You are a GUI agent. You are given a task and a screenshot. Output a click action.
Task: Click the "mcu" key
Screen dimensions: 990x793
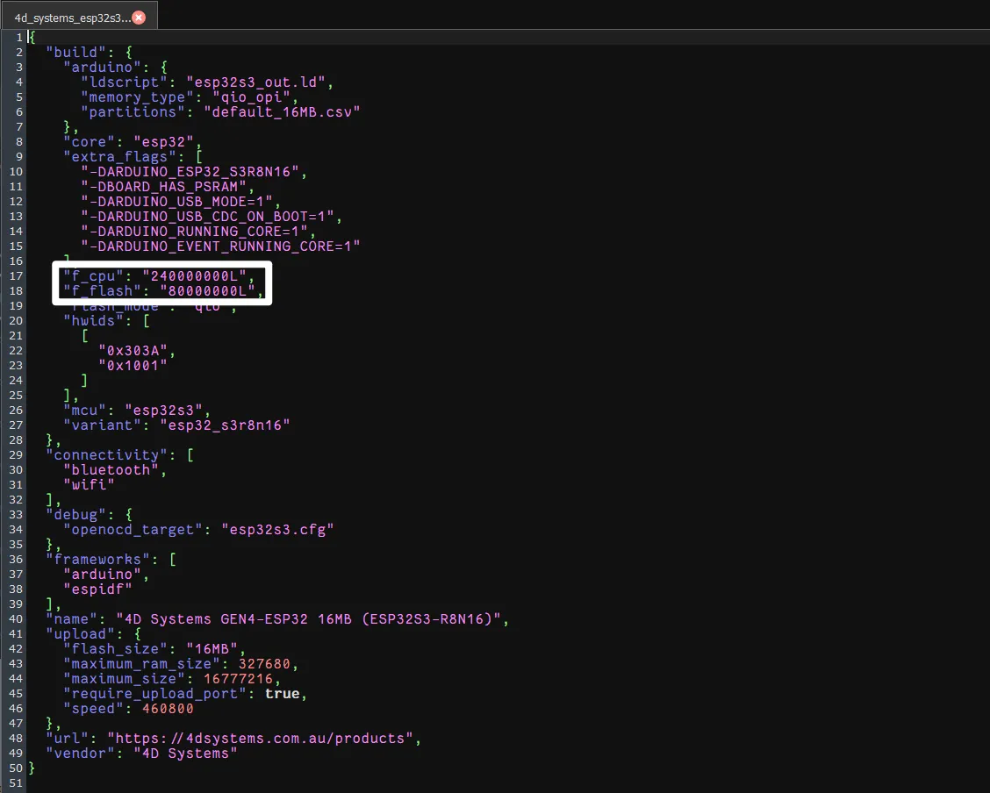pos(84,410)
